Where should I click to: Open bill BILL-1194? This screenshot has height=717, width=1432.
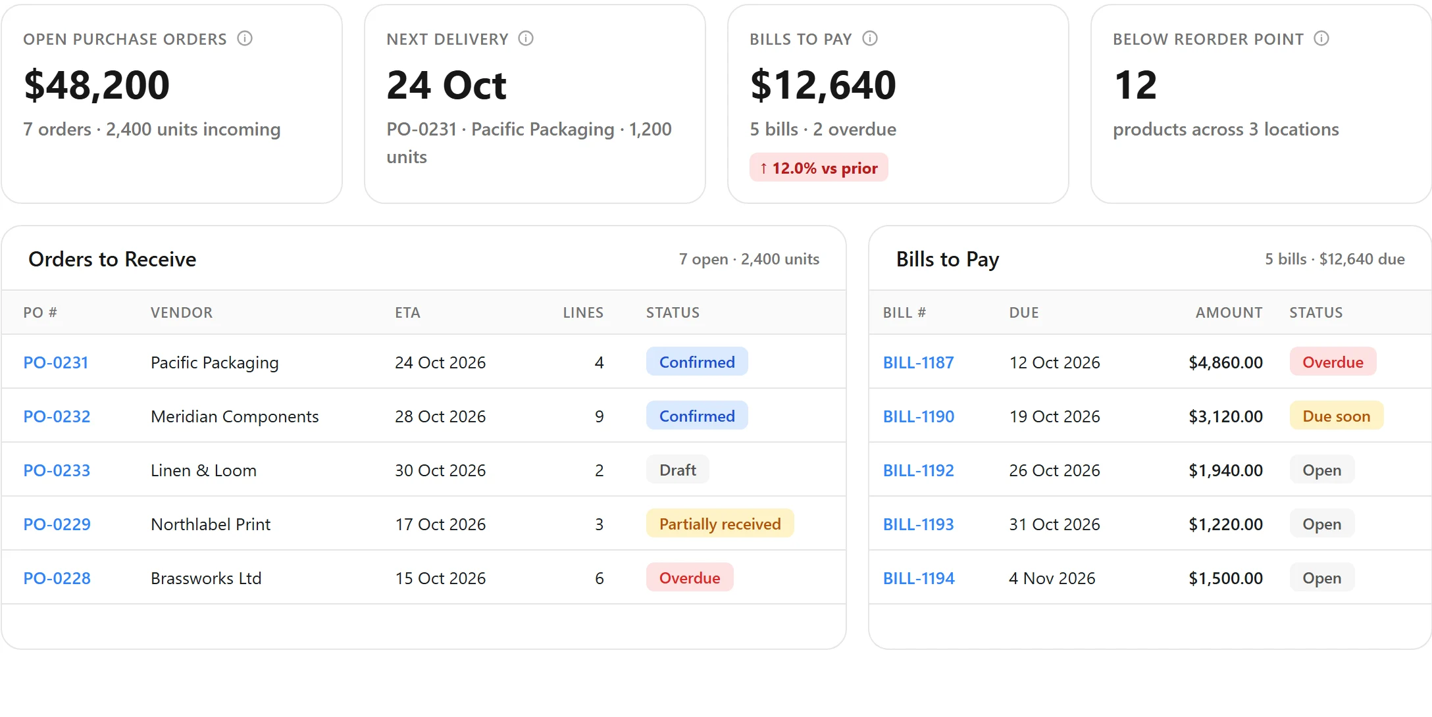(x=918, y=578)
